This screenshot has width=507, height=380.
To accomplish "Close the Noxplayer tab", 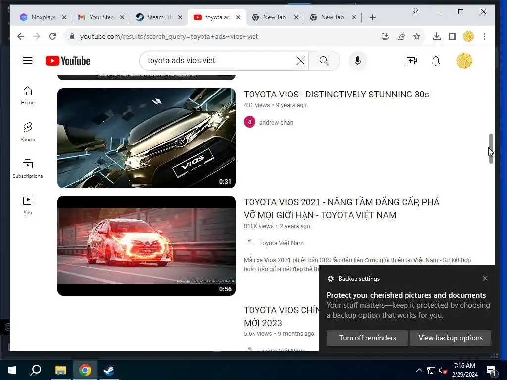I will pos(64,17).
